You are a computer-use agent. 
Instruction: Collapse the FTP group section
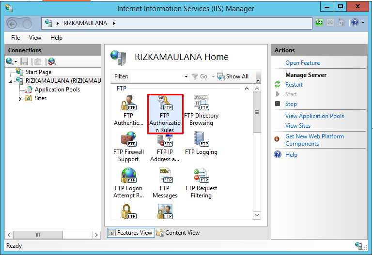click(x=247, y=89)
